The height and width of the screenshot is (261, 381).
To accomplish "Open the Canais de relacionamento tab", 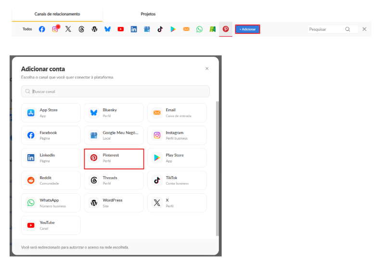I will click(x=57, y=14).
